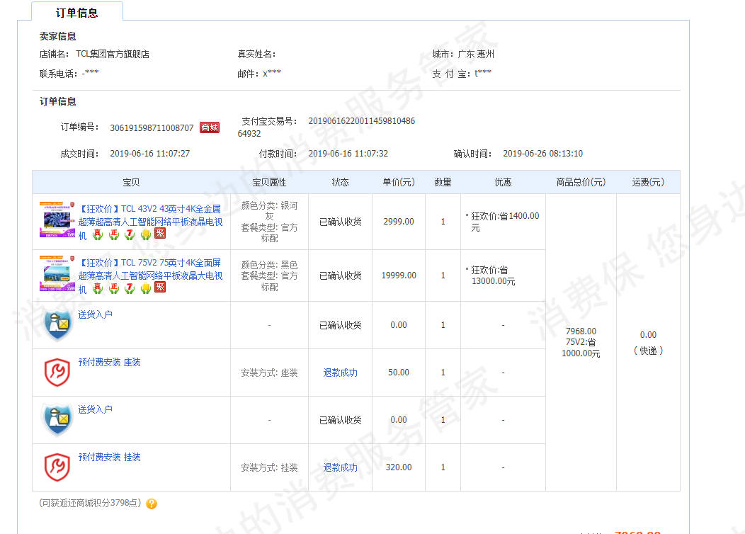Image resolution: width=745 pixels, height=534 pixels.
Task: Click the 50.00 installation fee price
Action: point(399,373)
